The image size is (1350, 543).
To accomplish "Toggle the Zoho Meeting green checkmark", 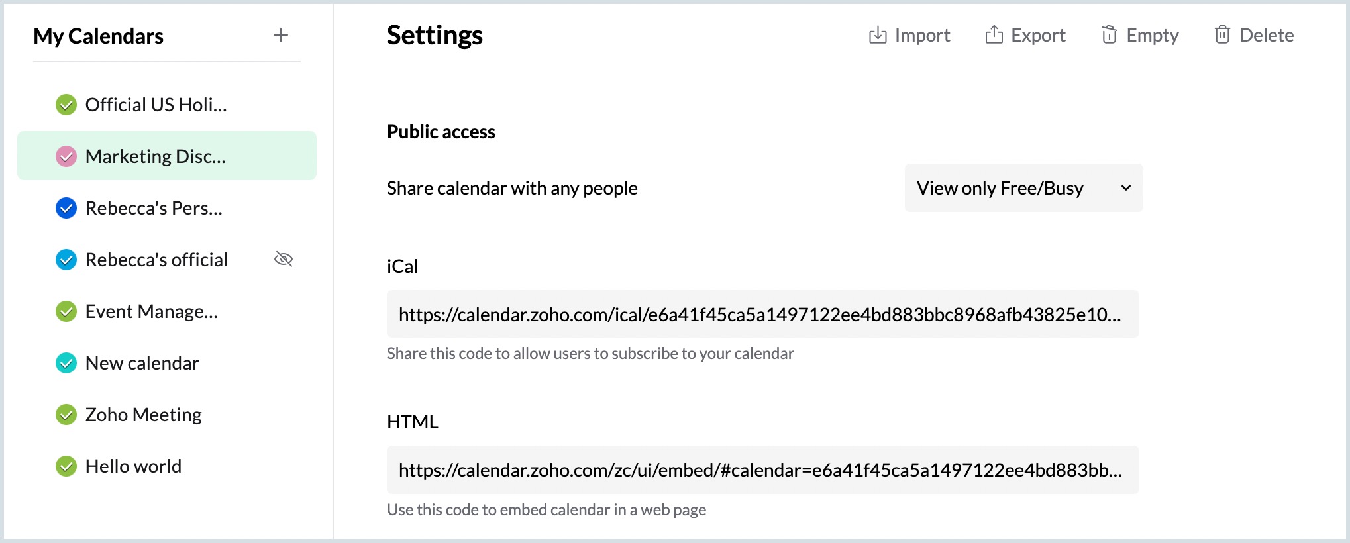I will [x=66, y=415].
